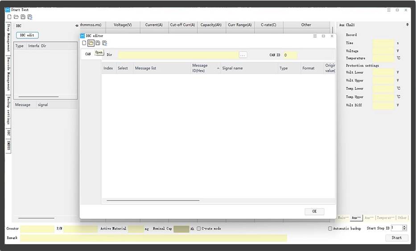Click the Record Voltage input field

(x=383, y=51)
